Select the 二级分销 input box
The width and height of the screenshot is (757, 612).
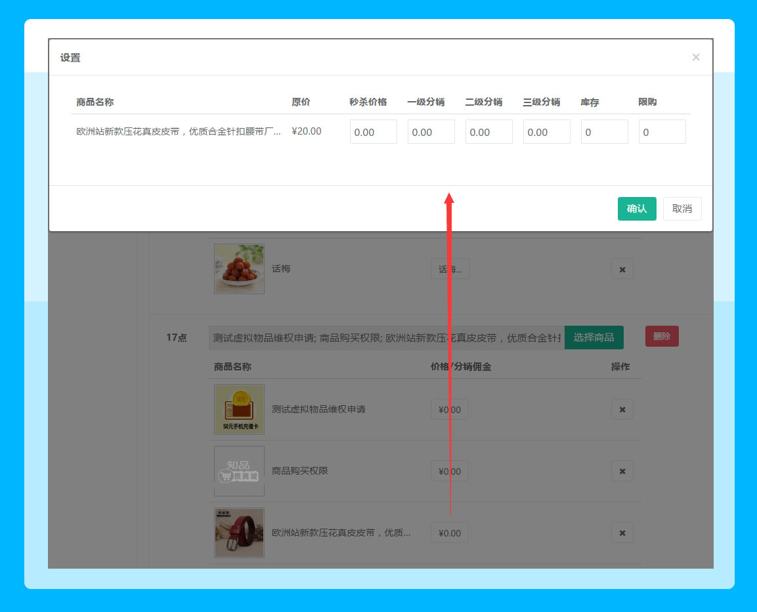coord(488,132)
